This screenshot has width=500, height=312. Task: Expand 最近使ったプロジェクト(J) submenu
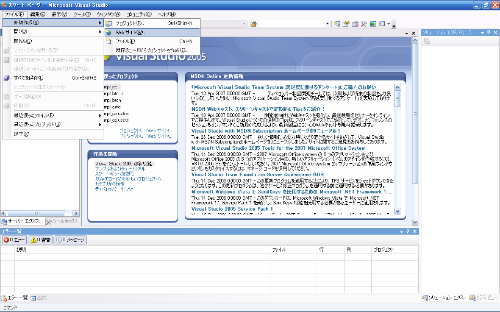tap(53, 124)
